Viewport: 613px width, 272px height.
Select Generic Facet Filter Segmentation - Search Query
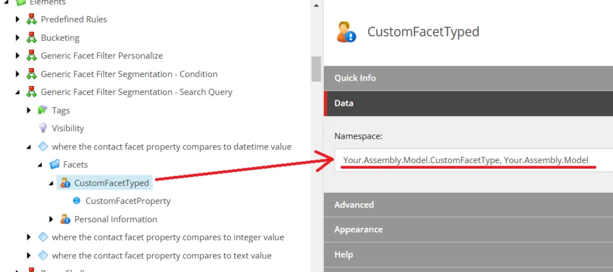pyautogui.click(x=136, y=91)
